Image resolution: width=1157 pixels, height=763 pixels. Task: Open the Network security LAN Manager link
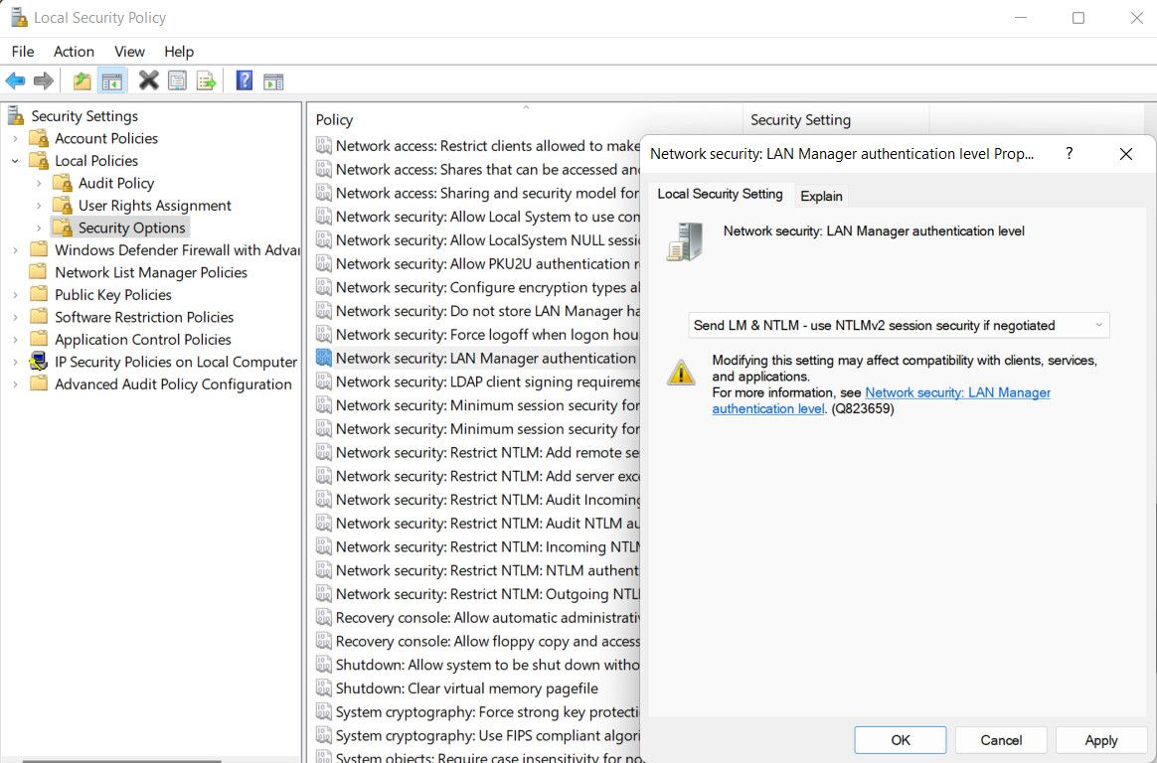pyautogui.click(x=957, y=392)
